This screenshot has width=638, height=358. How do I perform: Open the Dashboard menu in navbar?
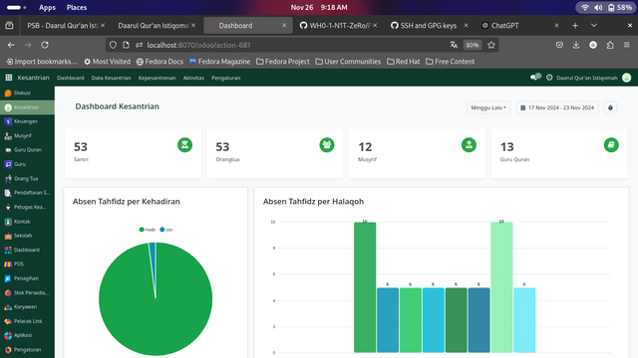[x=71, y=78]
